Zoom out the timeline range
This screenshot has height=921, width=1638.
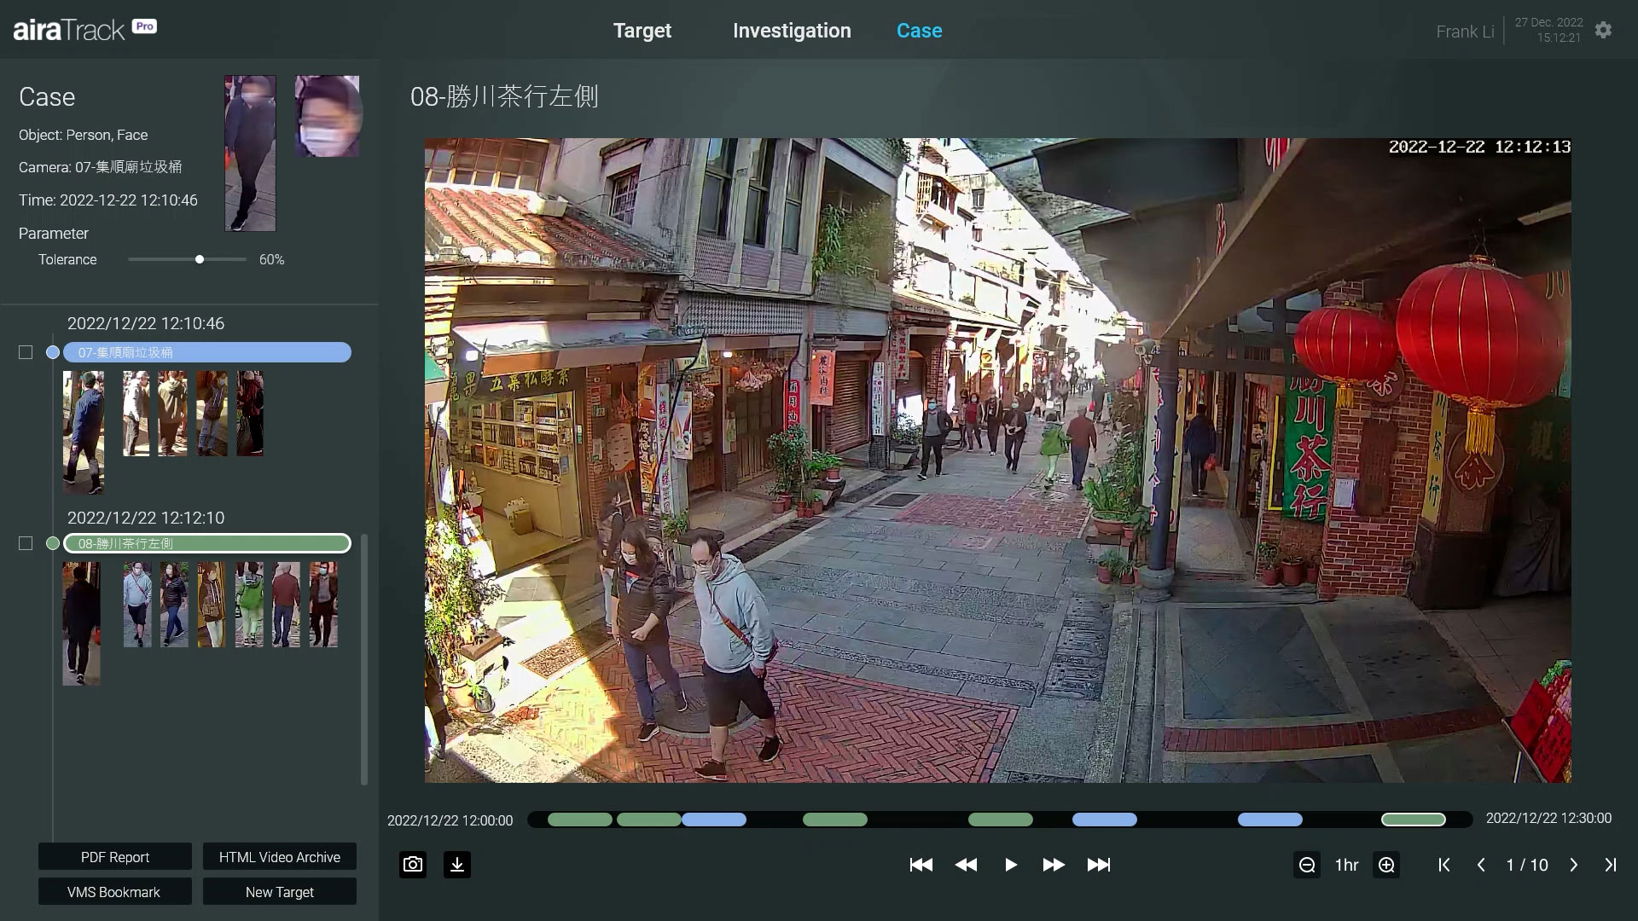[1306, 865]
